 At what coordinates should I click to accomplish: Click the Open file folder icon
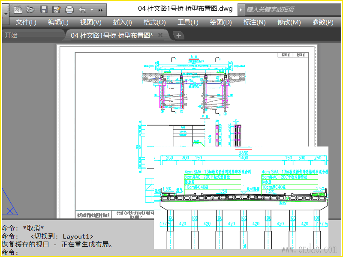(x=30, y=9)
